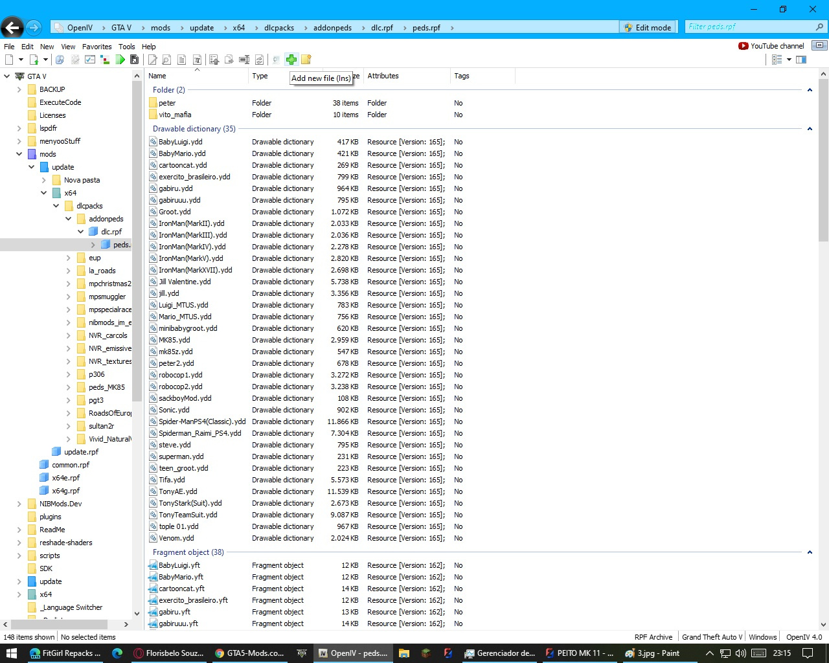Viewport: 829px width, 663px height.
Task: Click the Import file icon with green arrow
Action: (x=34, y=60)
